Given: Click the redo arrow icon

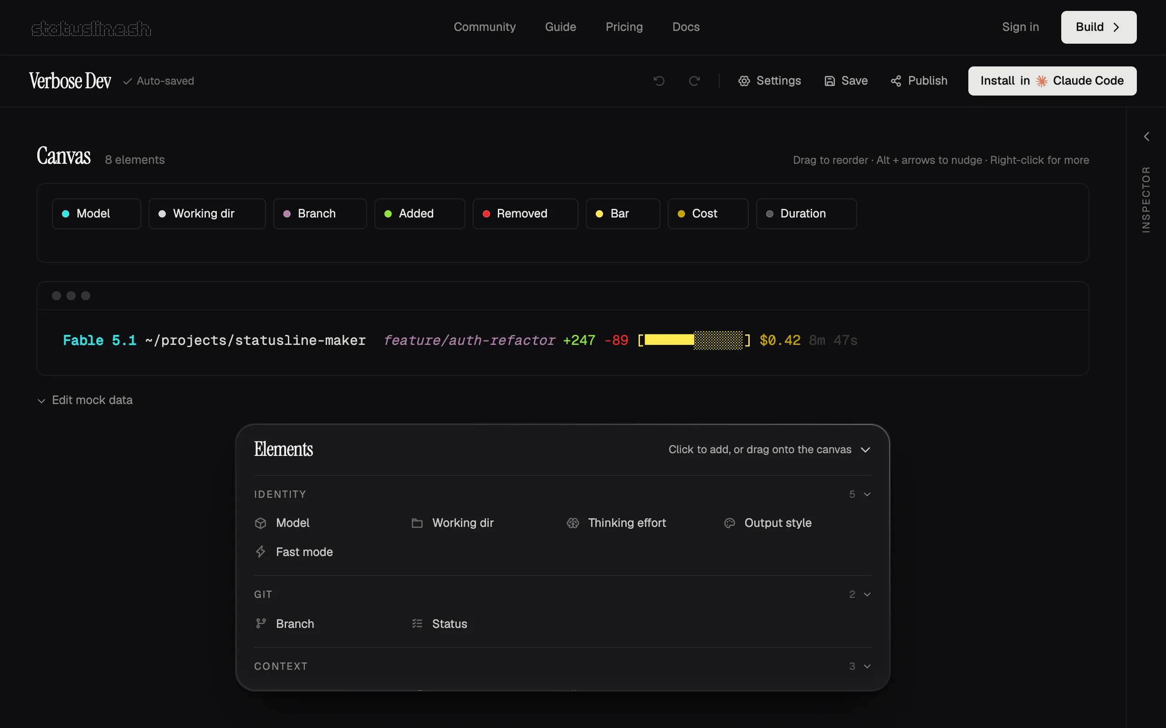Looking at the screenshot, I should pyautogui.click(x=694, y=81).
